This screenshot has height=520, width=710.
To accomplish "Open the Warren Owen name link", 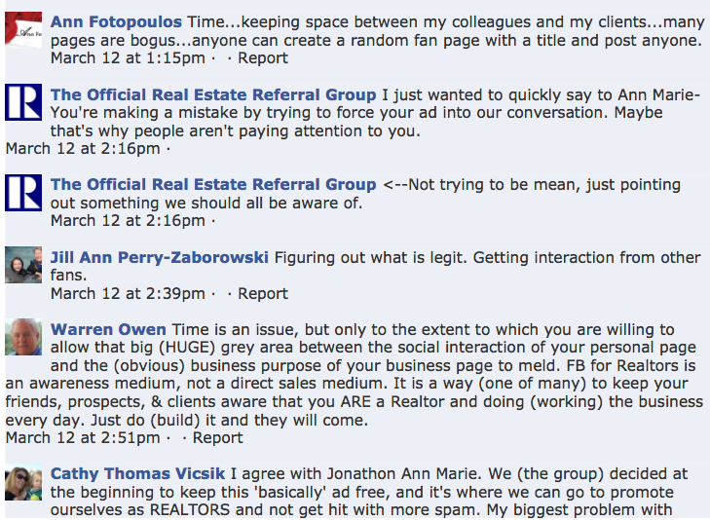I will [108, 329].
